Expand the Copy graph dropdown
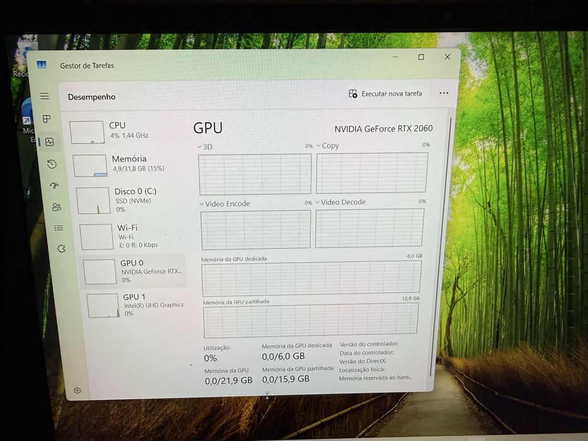Image resolution: width=588 pixels, height=441 pixels. pos(327,146)
